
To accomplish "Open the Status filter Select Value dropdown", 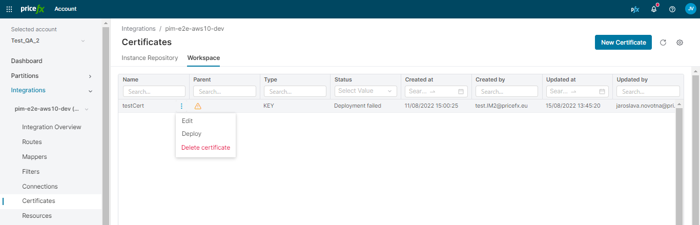I will [x=365, y=91].
